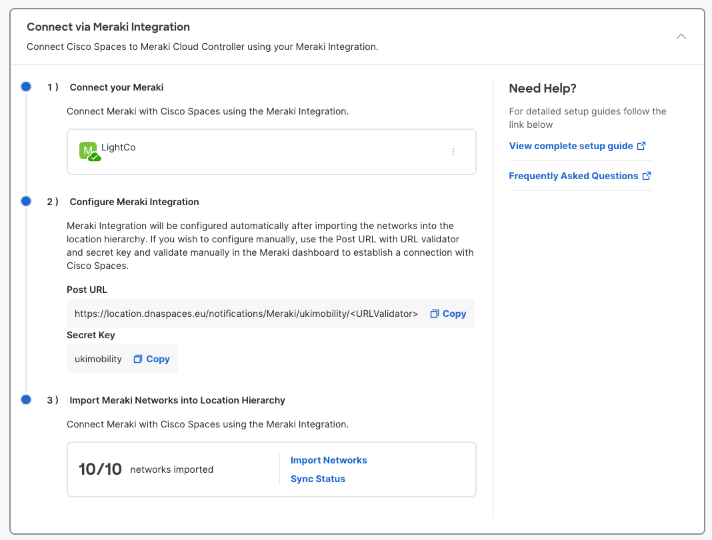Screen dimensions: 712x540
Task: Click Import Networks link
Action: [329, 460]
